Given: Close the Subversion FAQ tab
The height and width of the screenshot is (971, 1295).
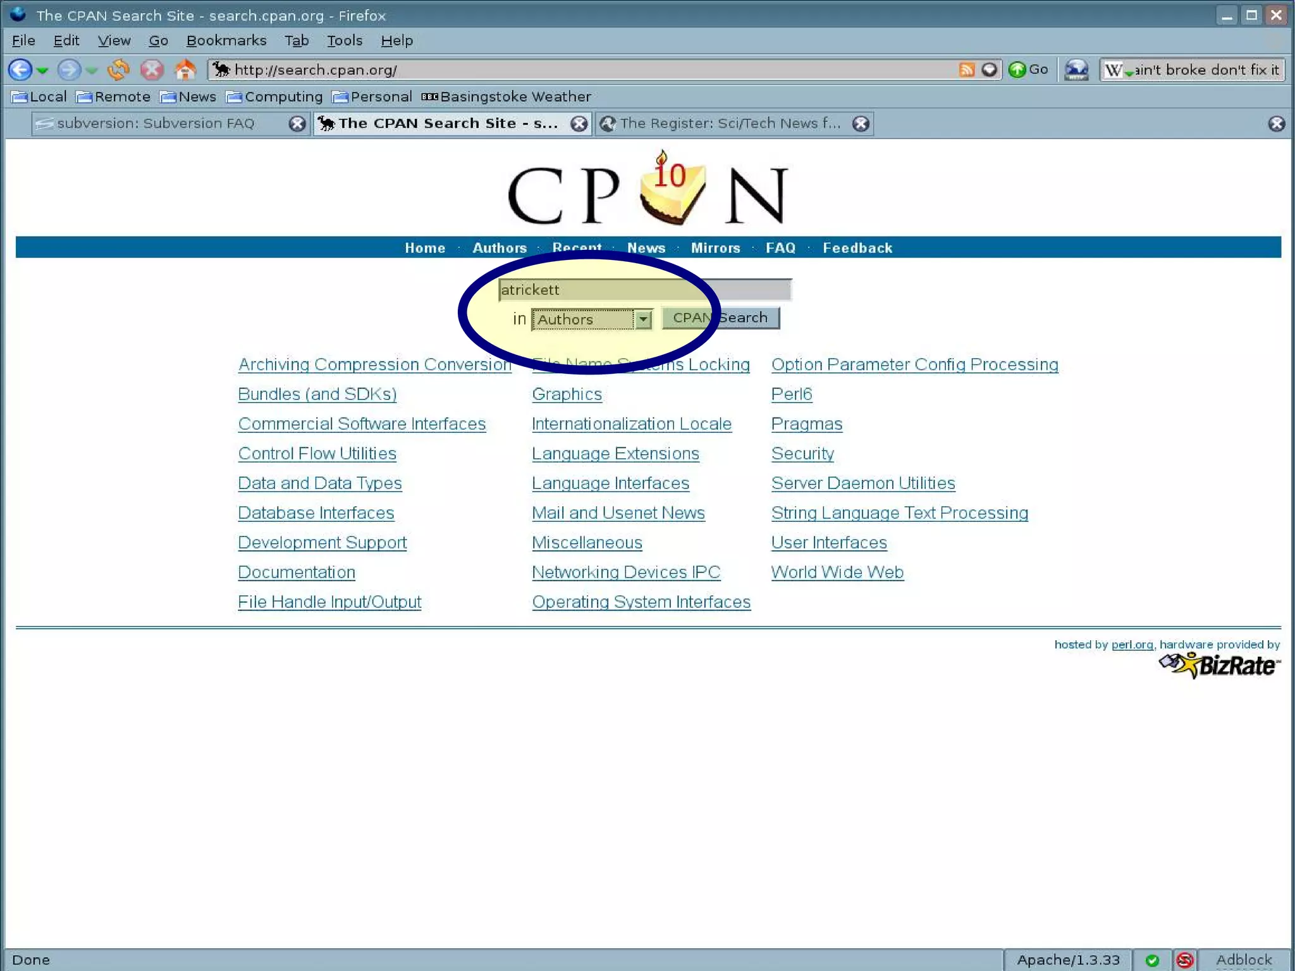Looking at the screenshot, I should click(297, 123).
